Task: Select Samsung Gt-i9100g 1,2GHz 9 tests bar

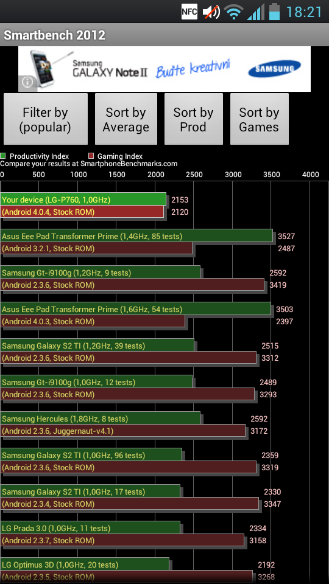Action: click(x=101, y=273)
